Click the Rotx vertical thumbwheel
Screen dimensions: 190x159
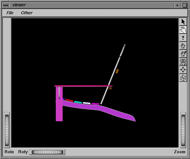(x=7, y=130)
